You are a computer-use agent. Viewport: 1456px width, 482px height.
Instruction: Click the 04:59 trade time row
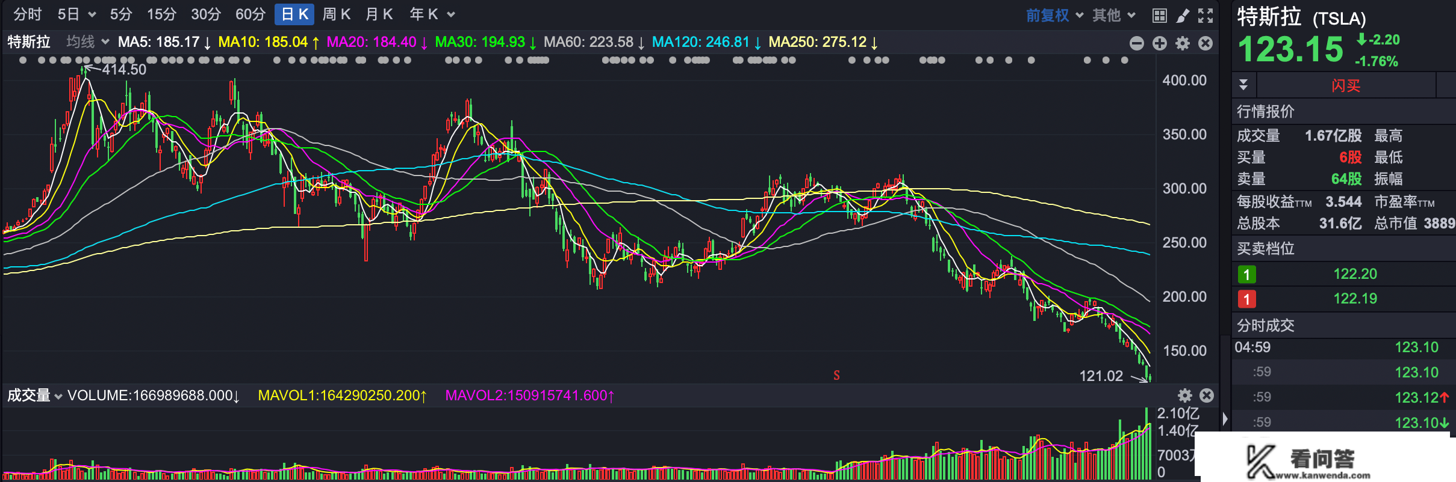pos(1344,347)
